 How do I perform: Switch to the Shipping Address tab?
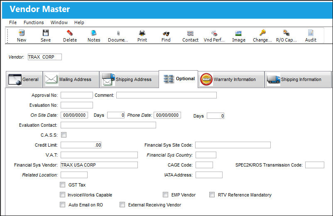(x=129, y=79)
